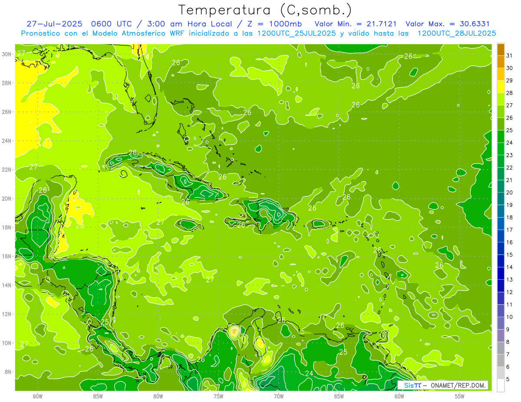Click 'Valor Min. = 21.7121' readout
The width and height of the screenshot is (521, 402).
point(356,24)
